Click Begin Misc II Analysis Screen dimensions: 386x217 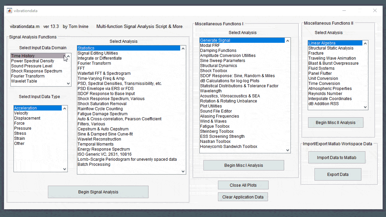335,122
